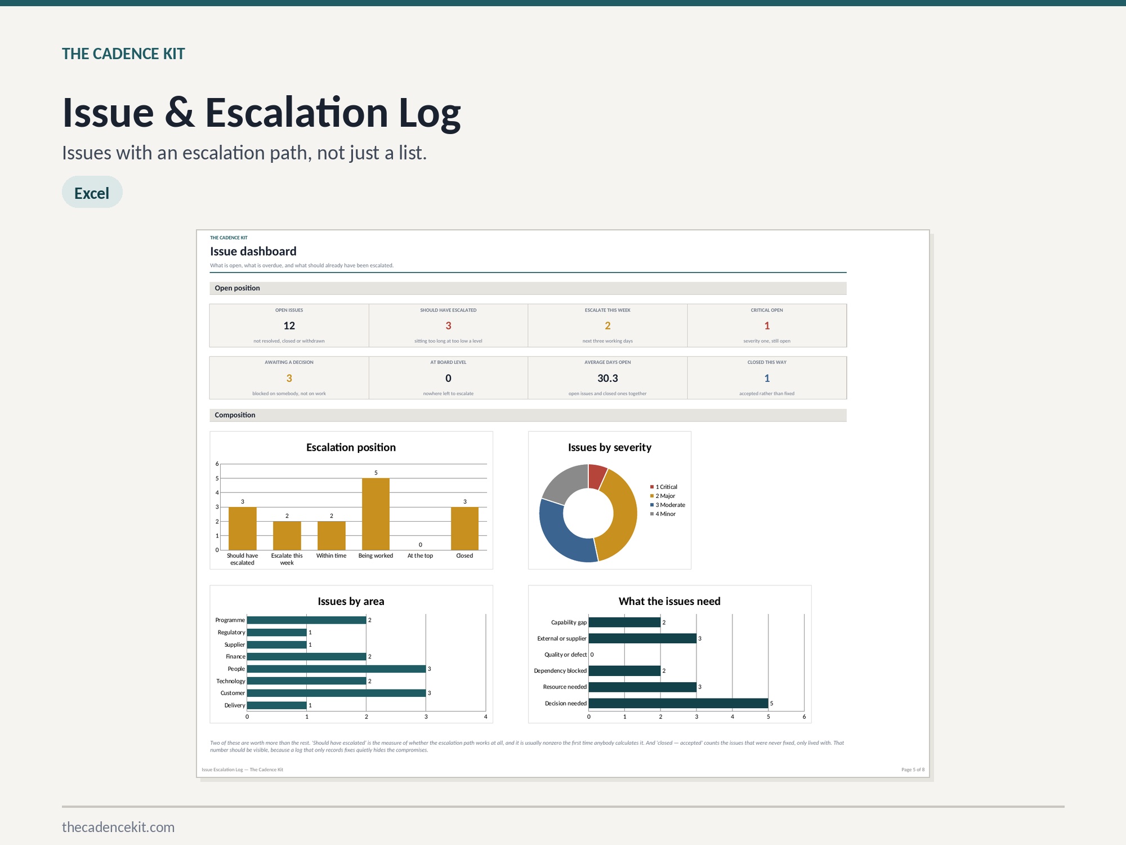Viewport: 1126px width, 845px height.
Task: Select the Open Issues 12 card
Action: [289, 326]
